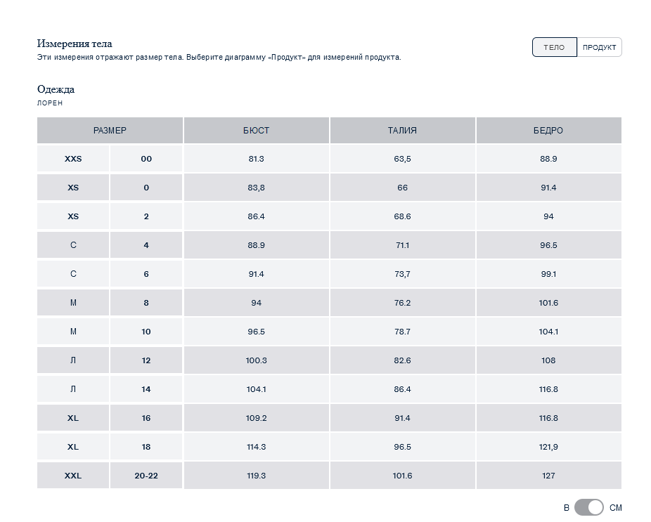Click the БЕДРО column header
The width and height of the screenshot is (651, 522).
click(548, 131)
